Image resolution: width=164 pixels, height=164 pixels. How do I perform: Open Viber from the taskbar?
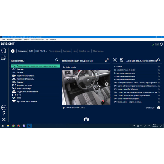24,126
